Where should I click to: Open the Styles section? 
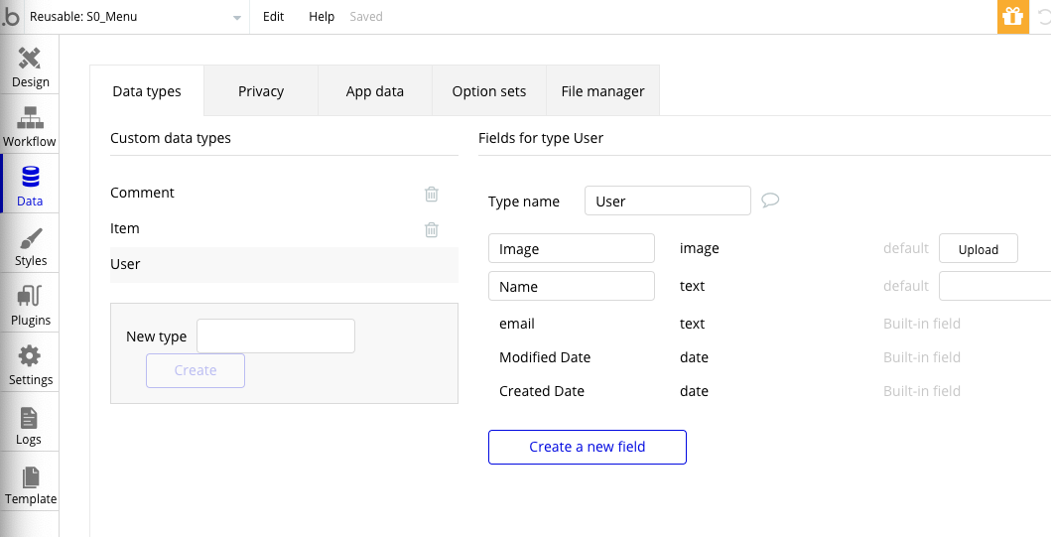pyautogui.click(x=30, y=246)
